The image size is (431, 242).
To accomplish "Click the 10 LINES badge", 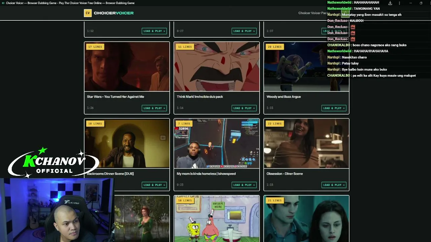I will (185, 201).
